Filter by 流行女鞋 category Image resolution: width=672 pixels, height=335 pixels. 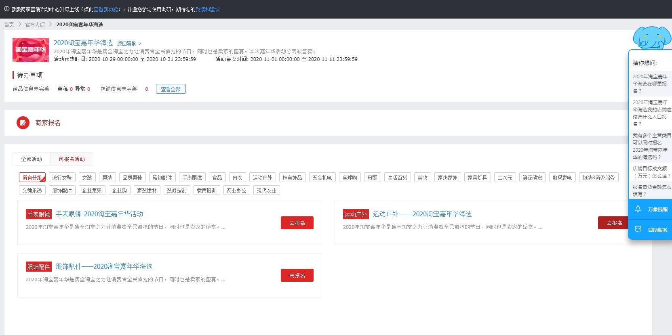[x=62, y=178]
